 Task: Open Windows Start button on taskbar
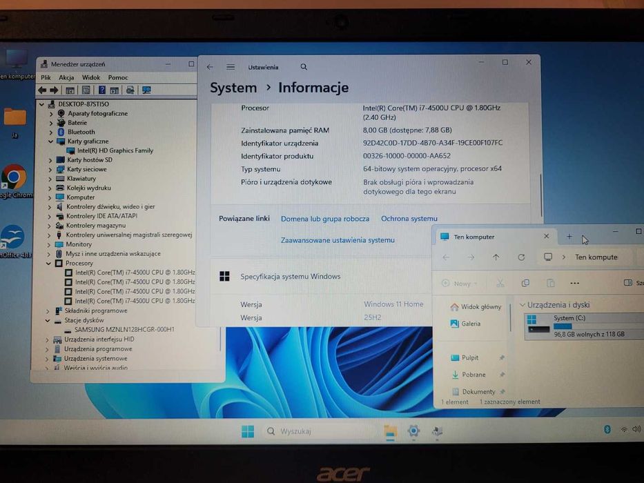248,431
